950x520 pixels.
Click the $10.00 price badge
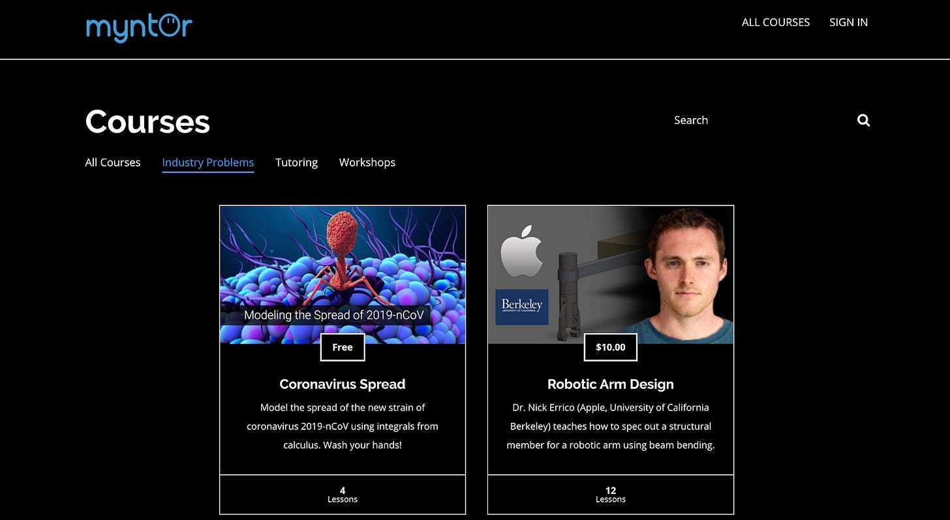(x=611, y=347)
